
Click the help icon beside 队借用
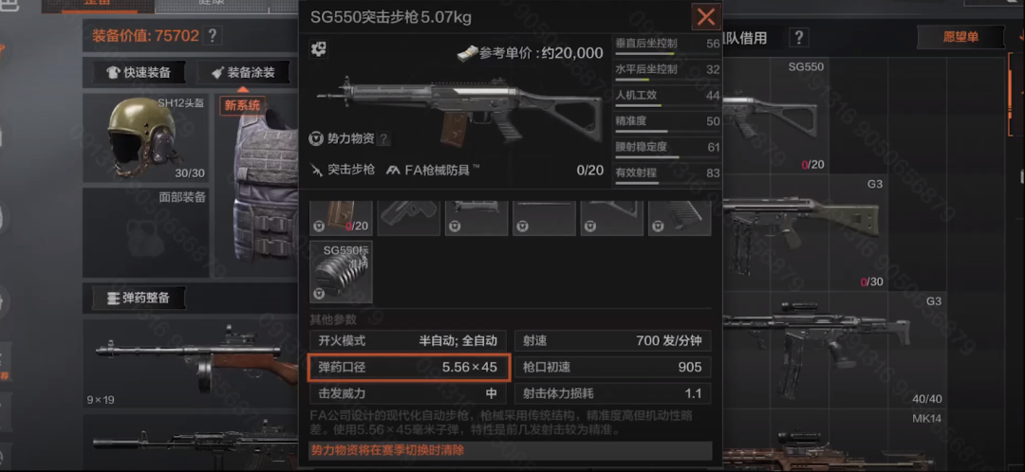tap(800, 37)
